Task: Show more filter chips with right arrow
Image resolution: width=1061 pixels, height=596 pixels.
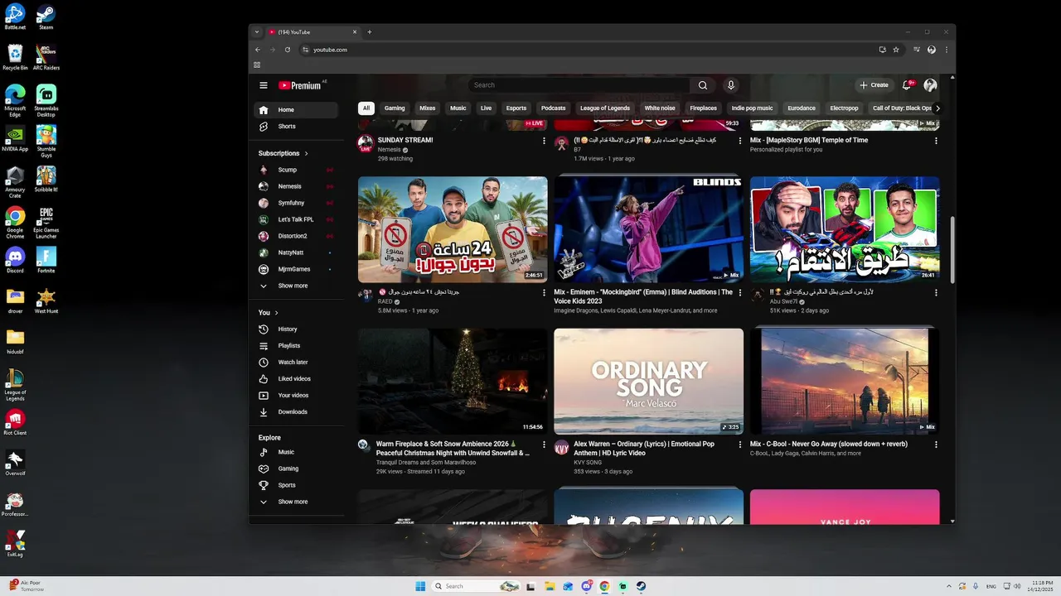Action: pyautogui.click(x=937, y=108)
